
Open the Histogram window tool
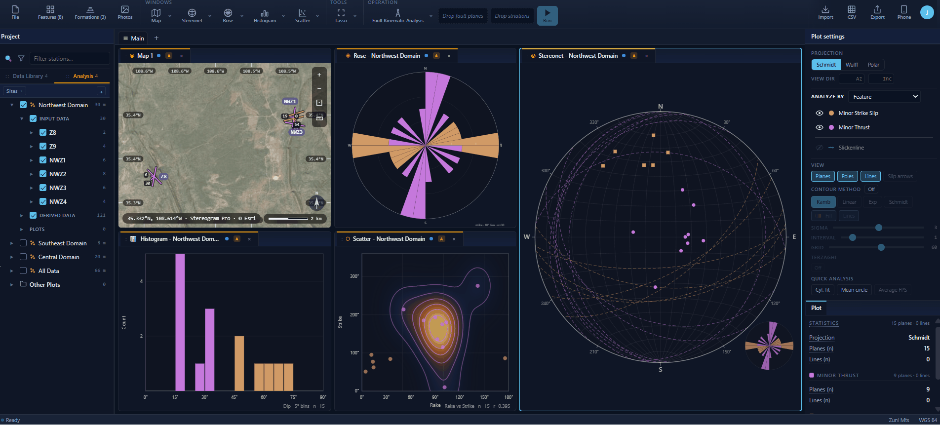(265, 15)
